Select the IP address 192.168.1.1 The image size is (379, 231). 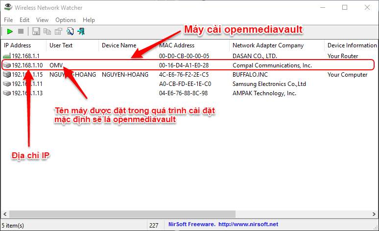point(25,56)
